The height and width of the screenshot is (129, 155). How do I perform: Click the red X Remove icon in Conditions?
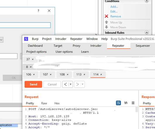[106, 16]
